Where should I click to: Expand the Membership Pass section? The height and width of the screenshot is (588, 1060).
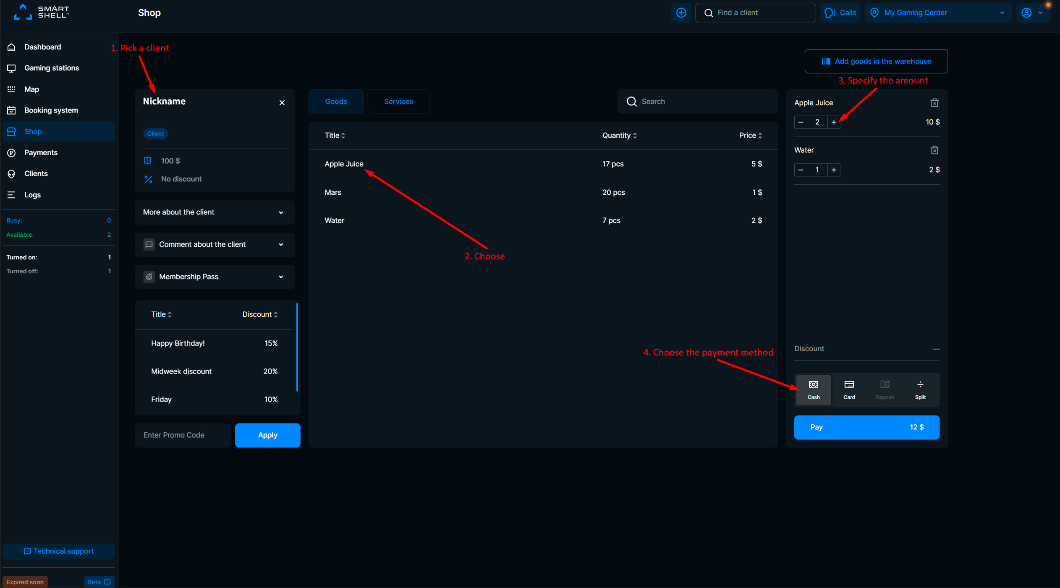[215, 277]
